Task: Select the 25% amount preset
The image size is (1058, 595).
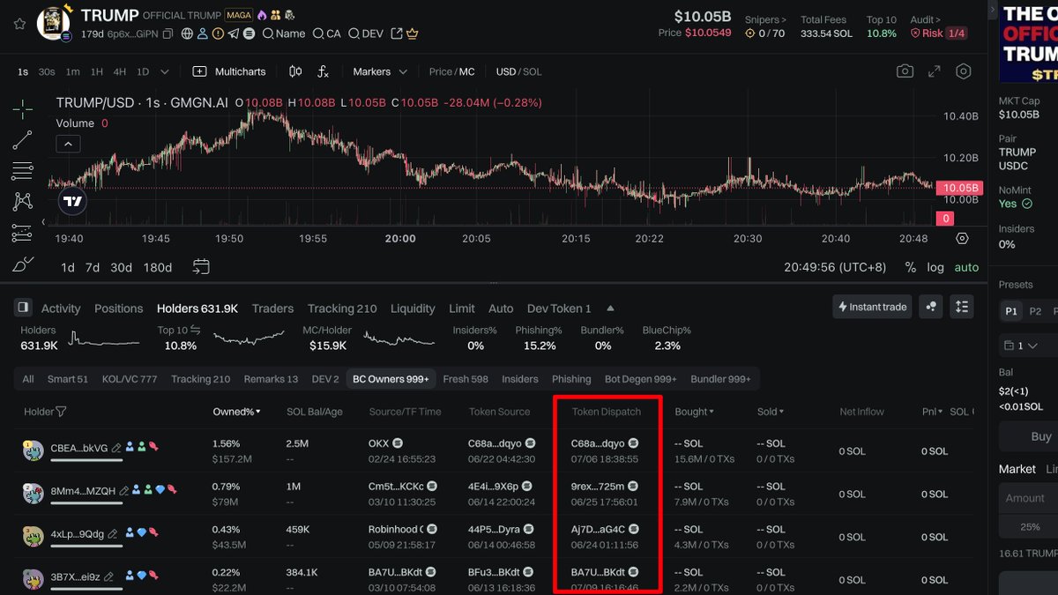Action: 1028,526
